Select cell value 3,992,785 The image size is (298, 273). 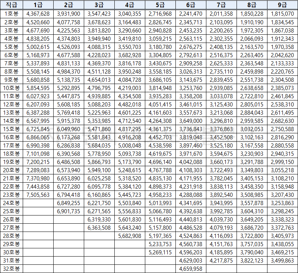click(x=221, y=211)
